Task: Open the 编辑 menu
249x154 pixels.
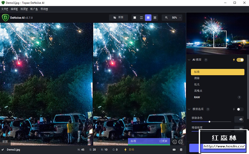Action: pos(14,9)
